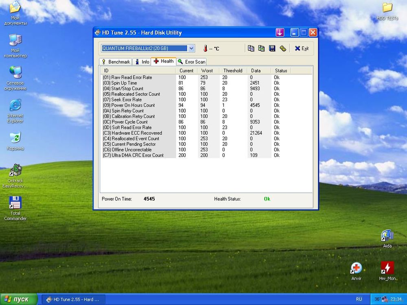Screen dimensions: 407x305
Task: Launch the Aida desktop shortcut
Action: (x=387, y=235)
